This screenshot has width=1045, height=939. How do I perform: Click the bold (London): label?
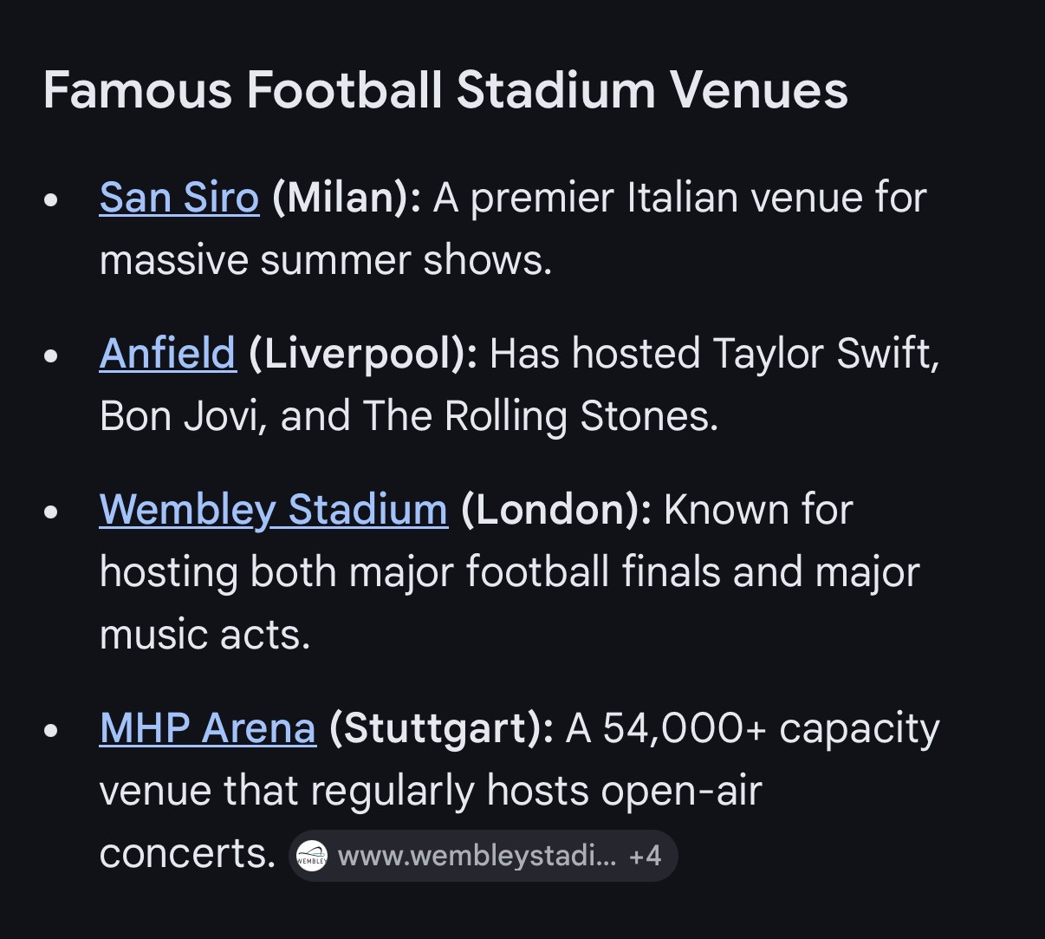[555, 510]
